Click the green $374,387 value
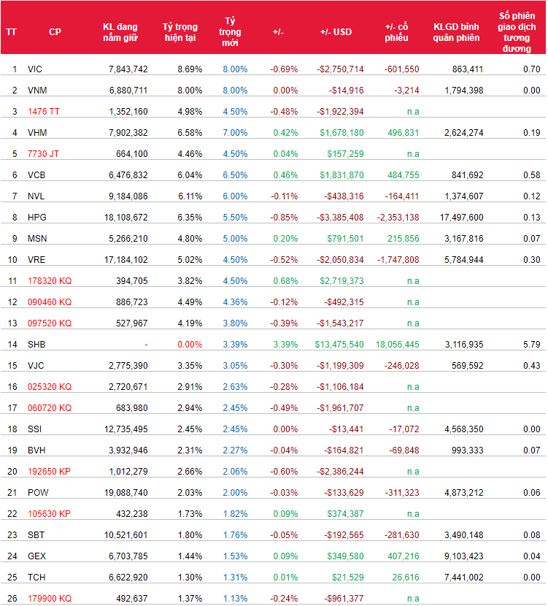The width and height of the screenshot is (548, 606). coord(345,514)
